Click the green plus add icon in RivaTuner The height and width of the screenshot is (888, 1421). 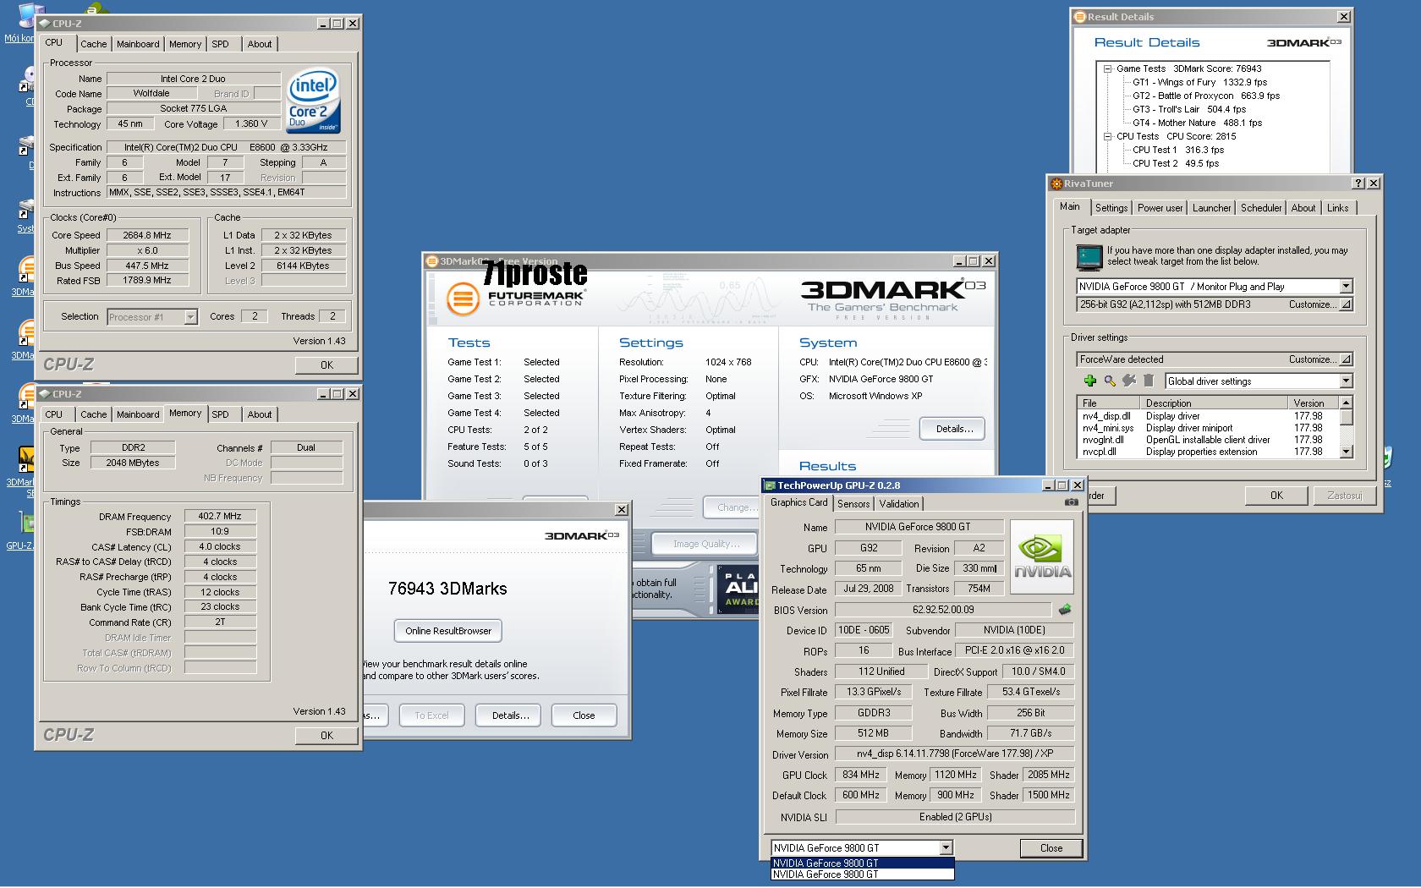1090,381
